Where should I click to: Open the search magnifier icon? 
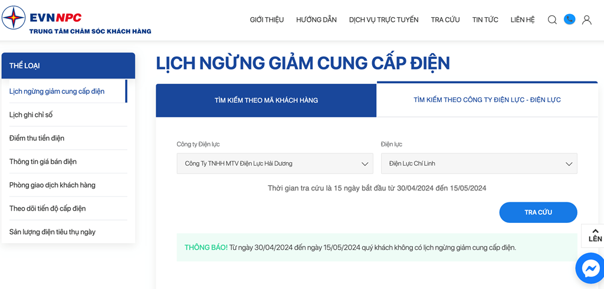(x=552, y=19)
